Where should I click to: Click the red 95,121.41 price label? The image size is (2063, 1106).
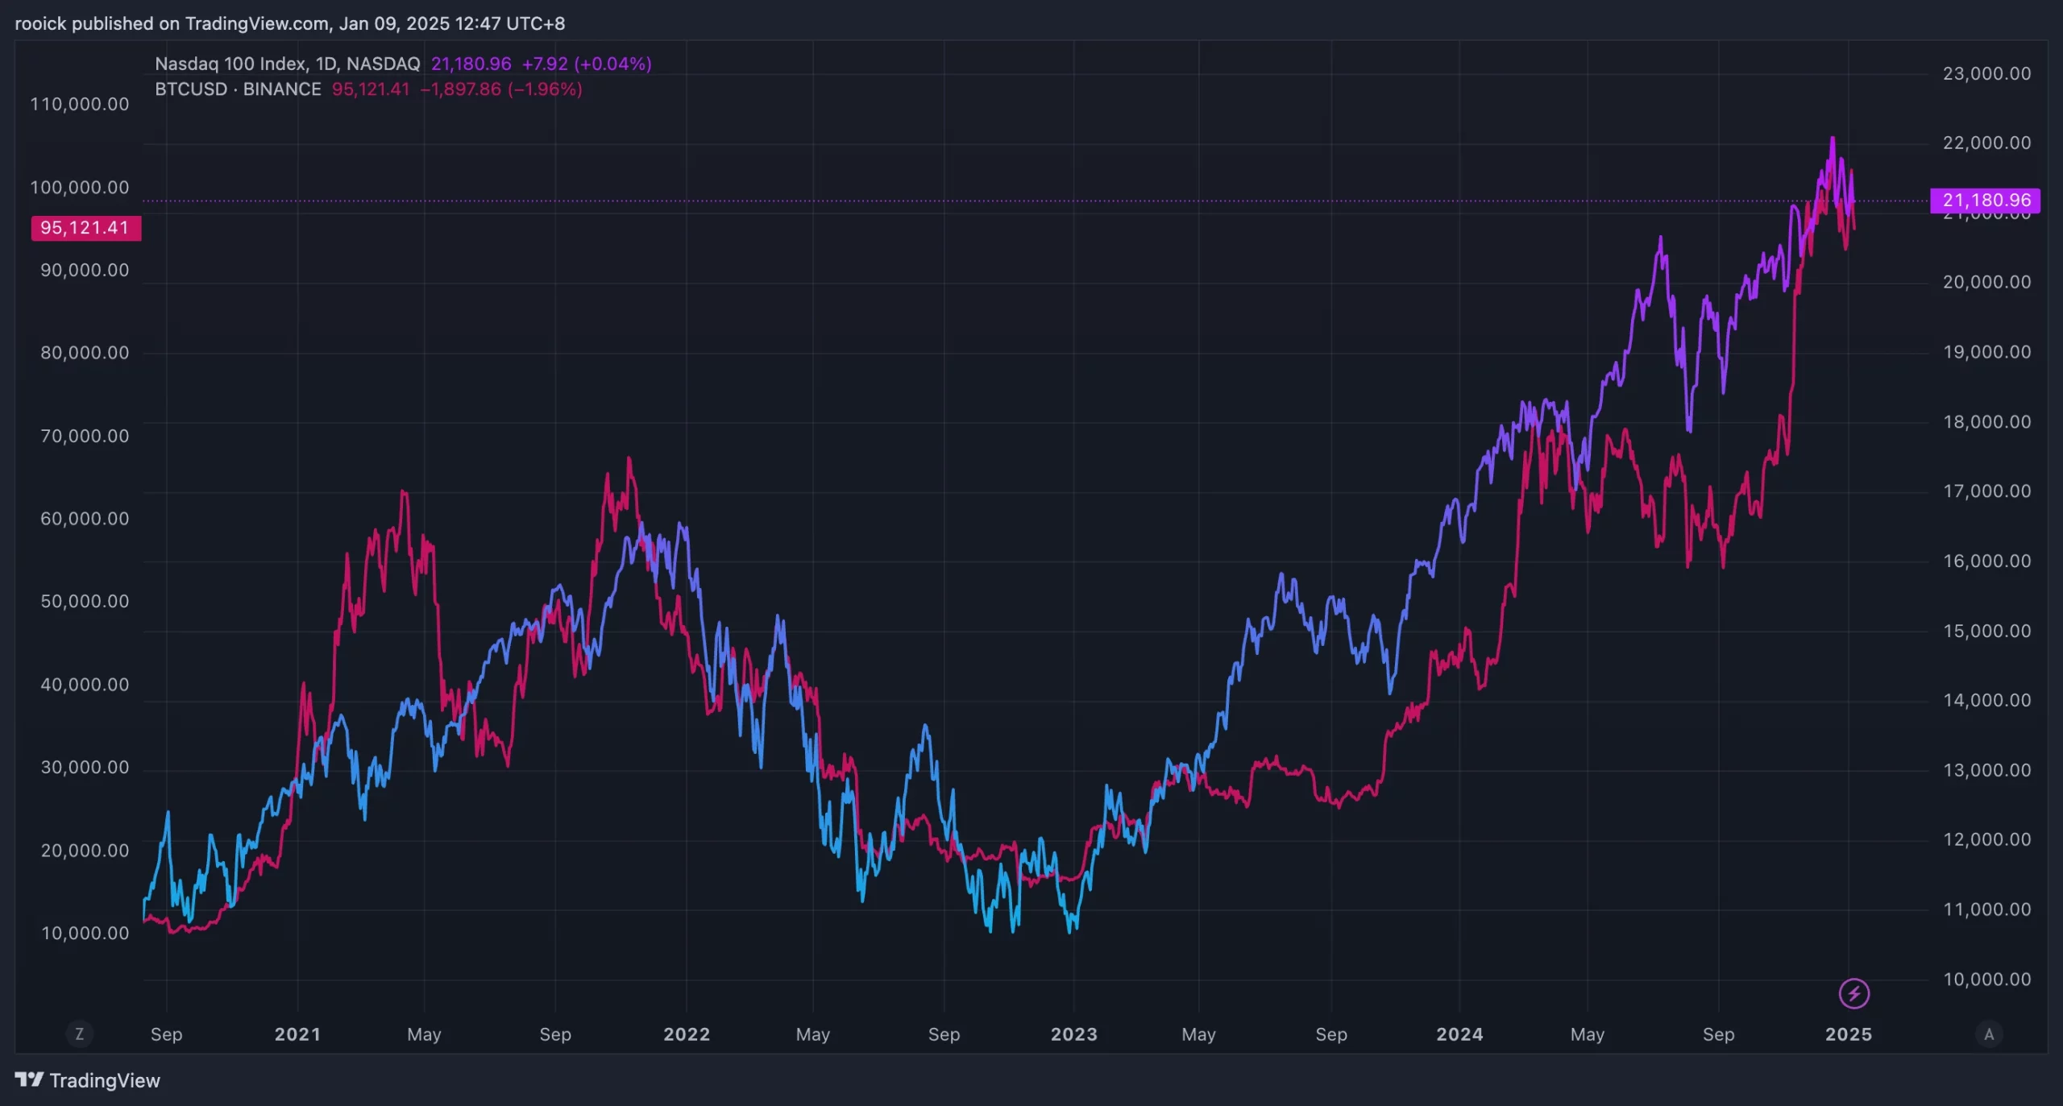pyautogui.click(x=85, y=228)
